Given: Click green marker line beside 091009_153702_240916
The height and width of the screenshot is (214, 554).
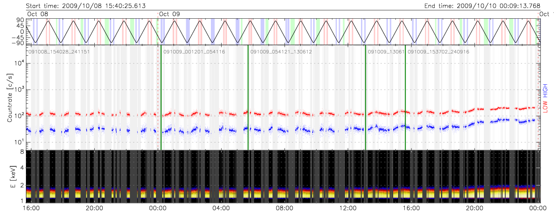Looking at the screenshot, I should point(405,98).
